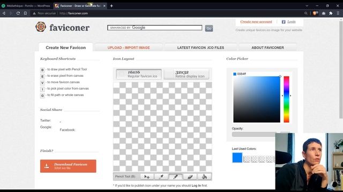Click the checkered favicon drawing canvas
343x192 pixels.
[x=162, y=127]
